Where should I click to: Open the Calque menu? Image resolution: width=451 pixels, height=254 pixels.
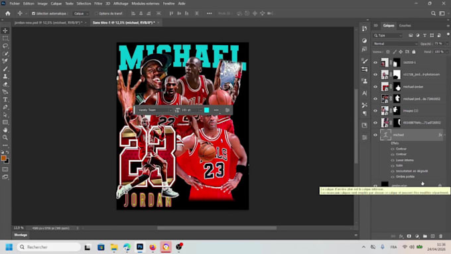click(56, 3)
